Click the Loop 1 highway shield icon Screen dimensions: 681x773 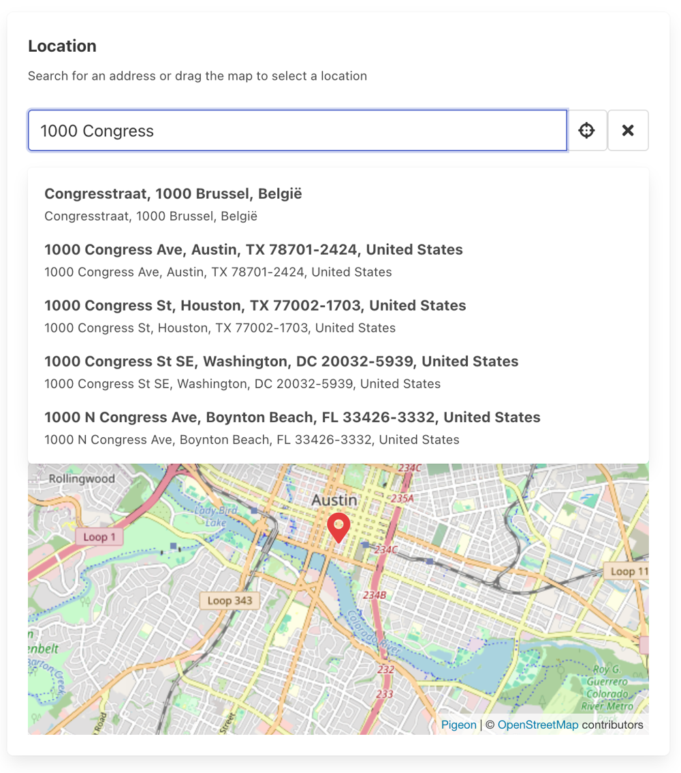coord(99,537)
